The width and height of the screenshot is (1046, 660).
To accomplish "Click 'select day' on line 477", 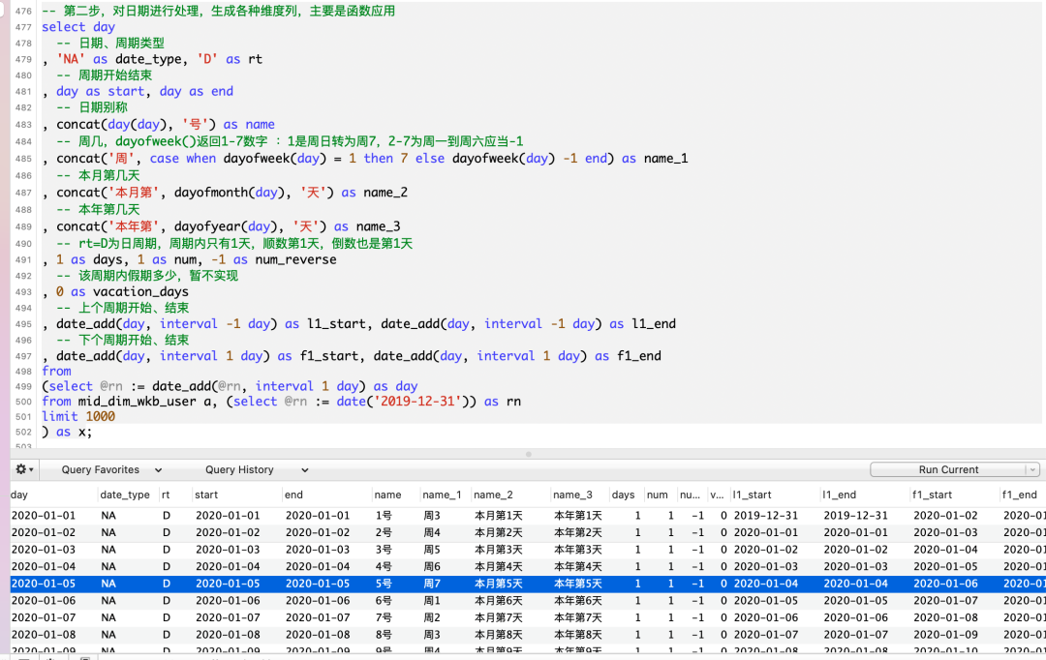I will (x=78, y=27).
